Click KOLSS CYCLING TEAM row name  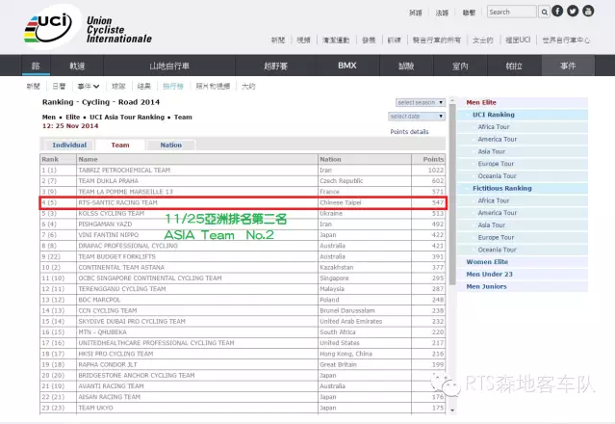click(111, 213)
